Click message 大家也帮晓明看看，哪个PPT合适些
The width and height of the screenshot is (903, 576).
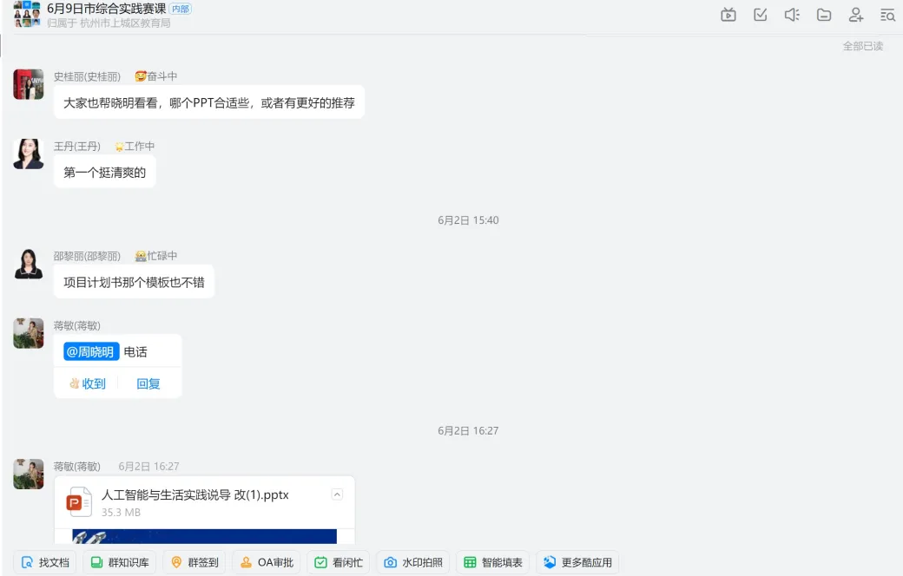(x=209, y=102)
